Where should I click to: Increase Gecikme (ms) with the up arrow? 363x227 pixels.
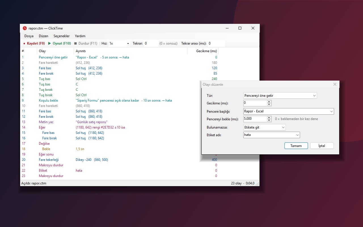coord(269,102)
